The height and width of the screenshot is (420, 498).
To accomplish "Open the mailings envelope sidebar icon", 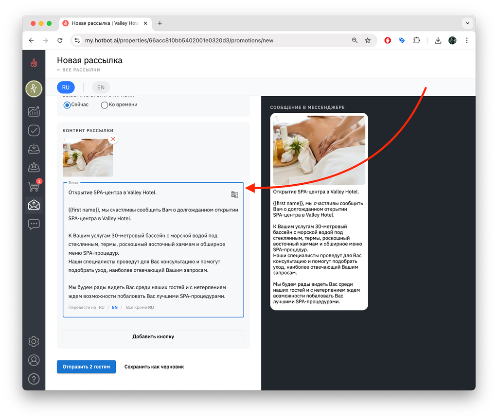I will [34, 205].
